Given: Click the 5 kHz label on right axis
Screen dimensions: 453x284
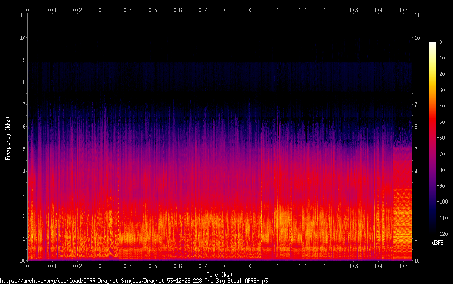Looking at the screenshot, I should coord(416,149).
